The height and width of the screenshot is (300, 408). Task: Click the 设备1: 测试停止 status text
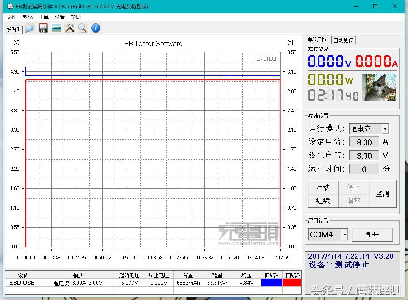click(x=339, y=265)
